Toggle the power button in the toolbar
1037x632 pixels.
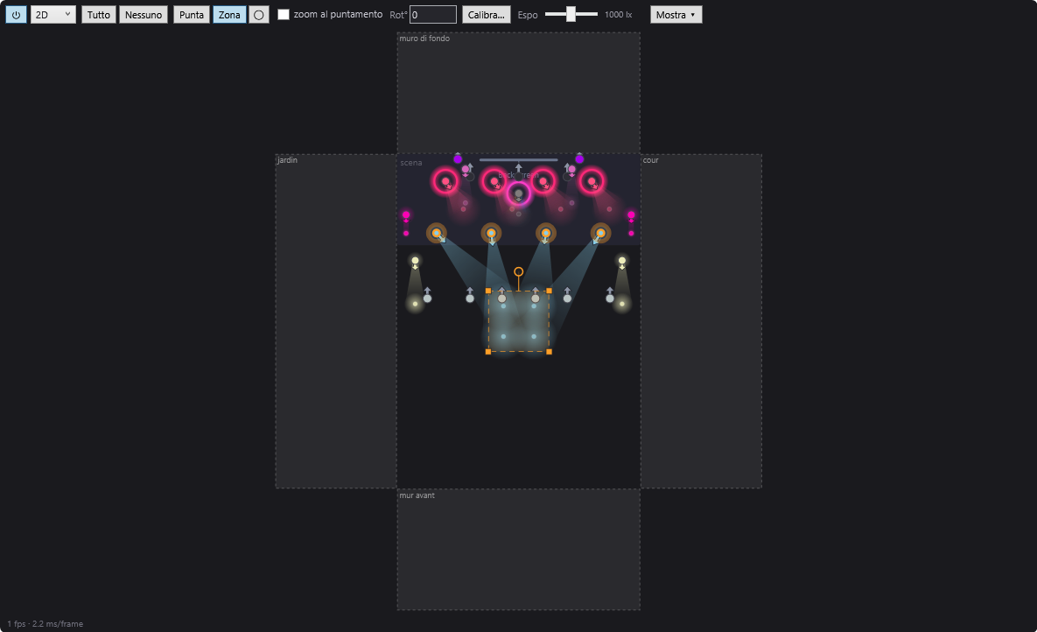16,15
